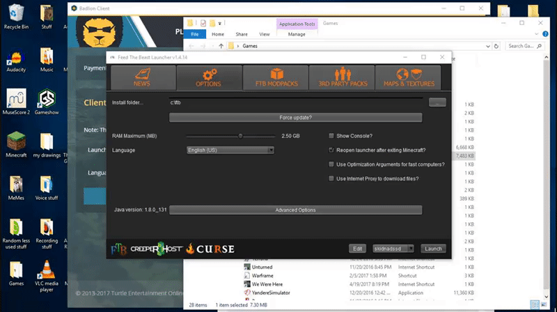Open Games folder on desktop

coord(16,274)
